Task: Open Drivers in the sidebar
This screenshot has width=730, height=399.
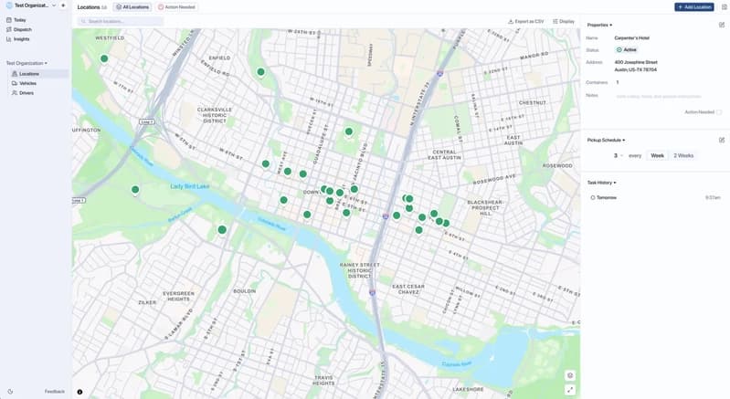Action: click(x=26, y=93)
